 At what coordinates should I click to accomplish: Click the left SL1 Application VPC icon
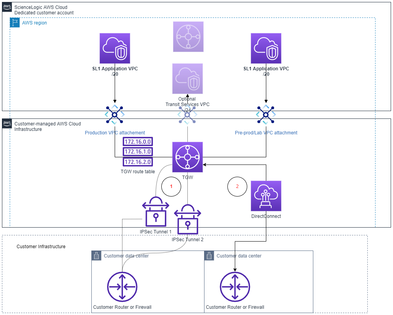(115, 48)
